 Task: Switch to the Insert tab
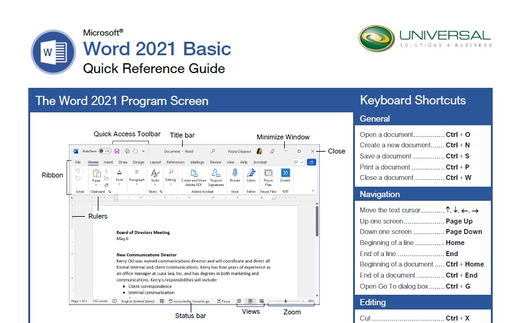(108, 162)
